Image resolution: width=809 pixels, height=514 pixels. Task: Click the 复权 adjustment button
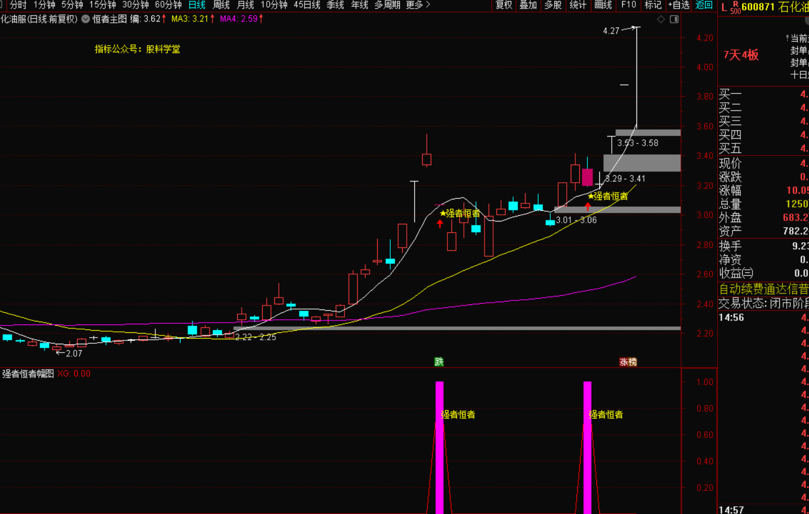503,5
